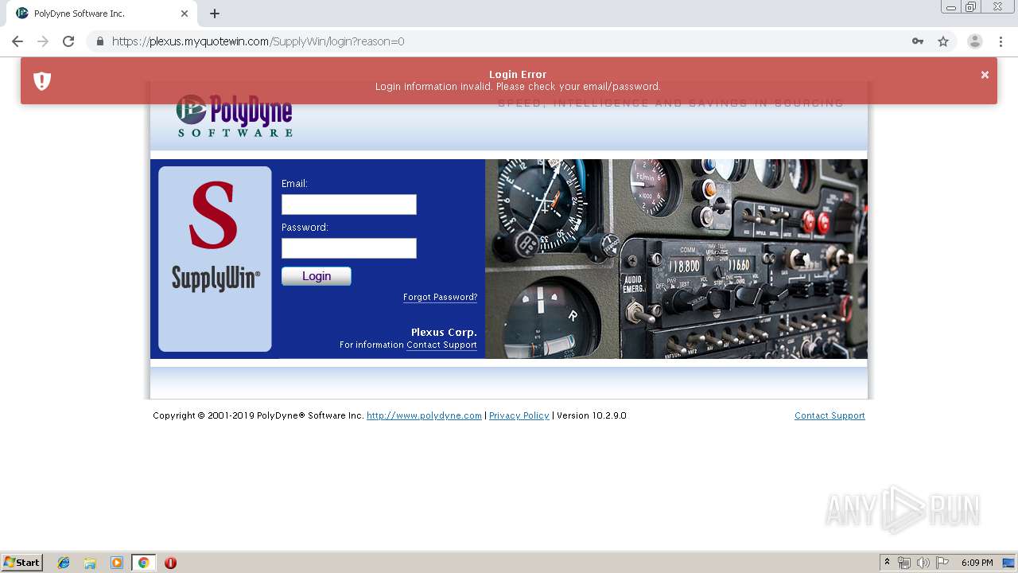This screenshot has width=1018, height=573.
Task: Show hidden tray icons arrow
Action: pyautogui.click(x=888, y=563)
